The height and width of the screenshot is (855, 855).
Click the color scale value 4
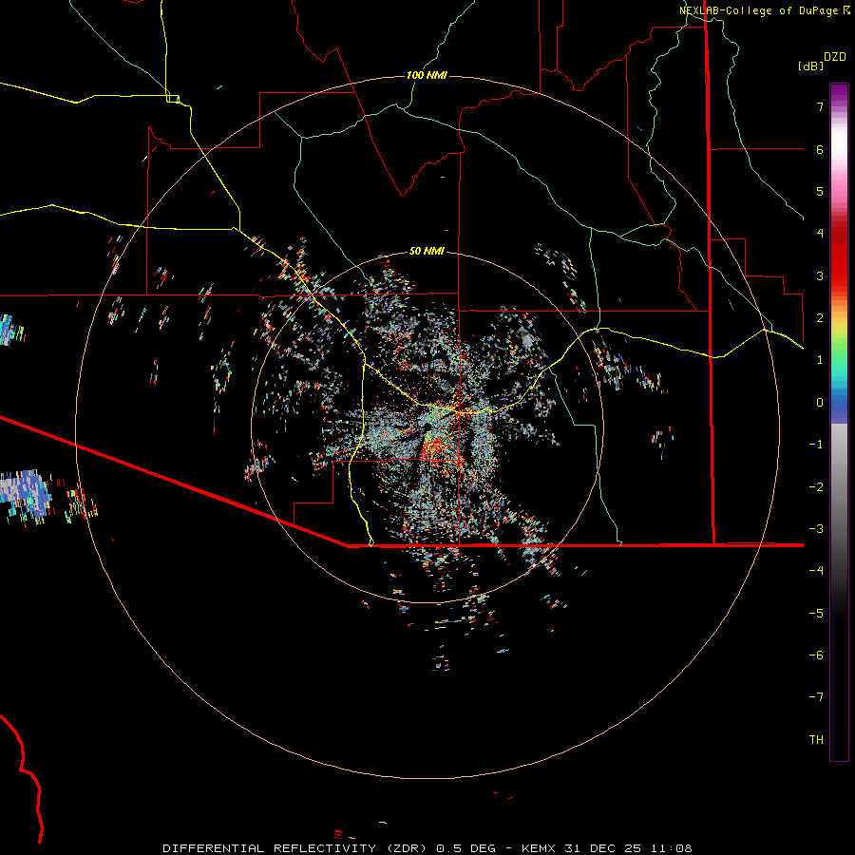click(820, 234)
